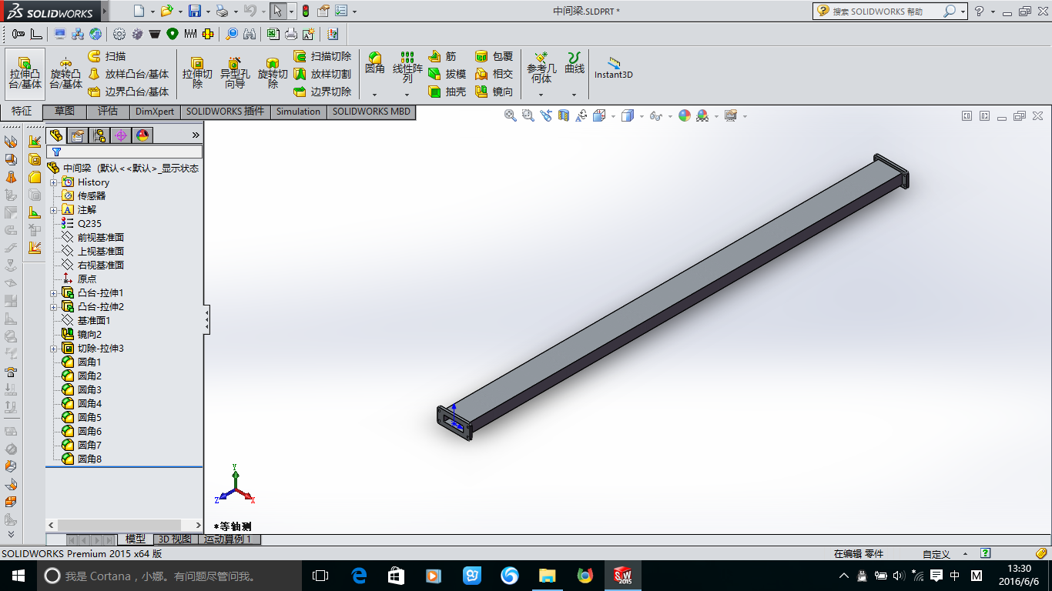
Task: Expand the 凸台-拉伸2 feature
Action: click(x=54, y=307)
